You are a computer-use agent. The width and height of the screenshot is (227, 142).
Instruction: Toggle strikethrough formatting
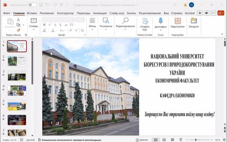(66, 25)
